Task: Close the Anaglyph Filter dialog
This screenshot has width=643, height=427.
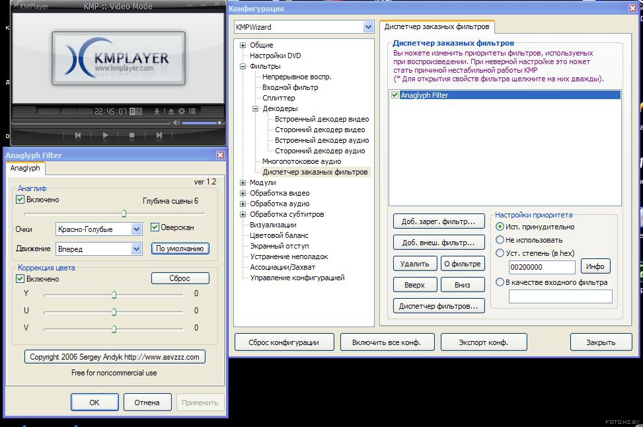Action: [220, 155]
